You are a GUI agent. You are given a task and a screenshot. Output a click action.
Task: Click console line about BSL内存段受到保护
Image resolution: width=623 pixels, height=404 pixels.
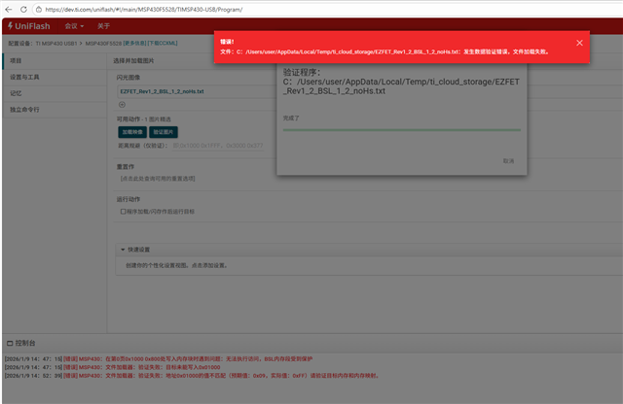(159, 359)
